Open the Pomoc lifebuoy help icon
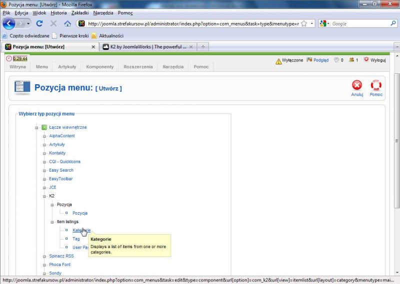The height and width of the screenshot is (284, 400). tap(376, 85)
